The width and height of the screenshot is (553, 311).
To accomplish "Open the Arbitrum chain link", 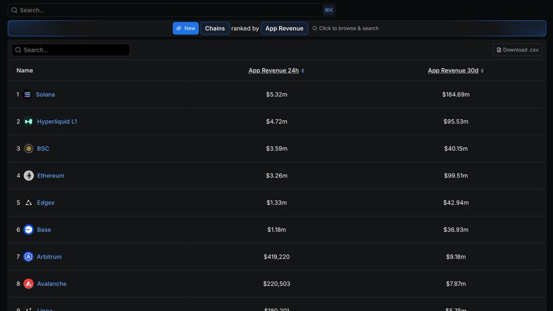I will pos(49,257).
